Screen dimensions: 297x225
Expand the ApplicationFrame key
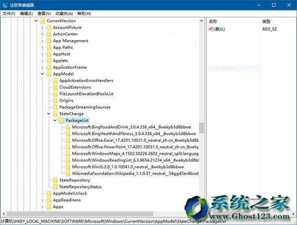42,67
